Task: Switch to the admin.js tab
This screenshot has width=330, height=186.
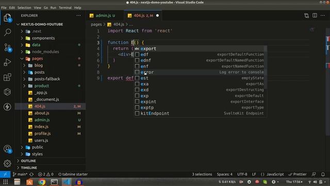Action: click(x=105, y=16)
